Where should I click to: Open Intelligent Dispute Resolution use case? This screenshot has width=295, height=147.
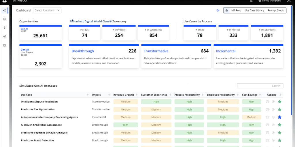39,102
